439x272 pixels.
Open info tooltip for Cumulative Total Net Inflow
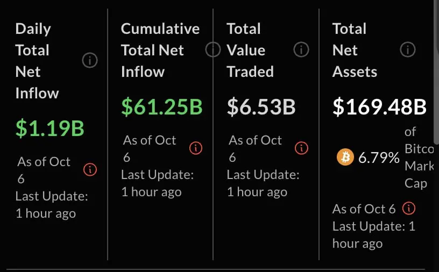point(213,50)
